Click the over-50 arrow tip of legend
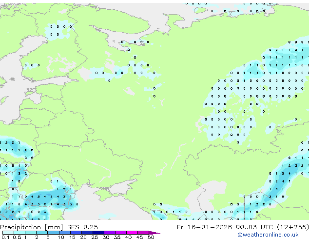The height and width of the screenshot is (239, 309). pos(154,233)
